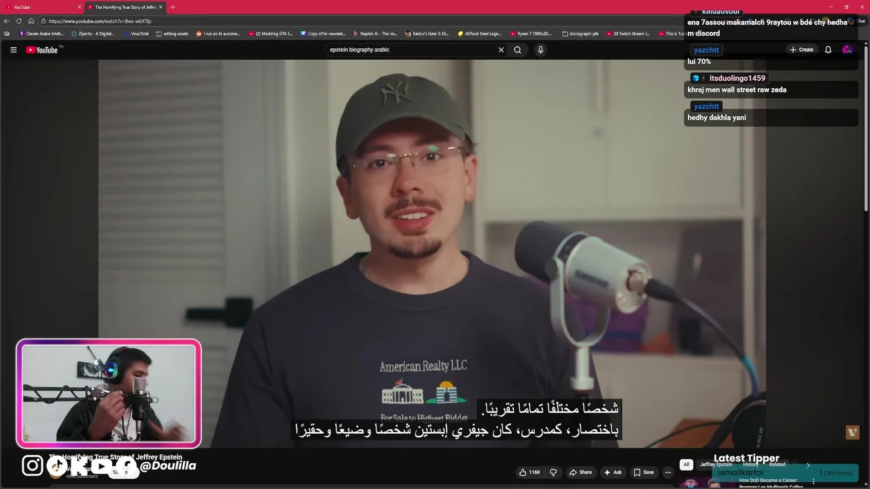870x489 pixels.
Task: Clear the search box text
Action: coord(501,50)
